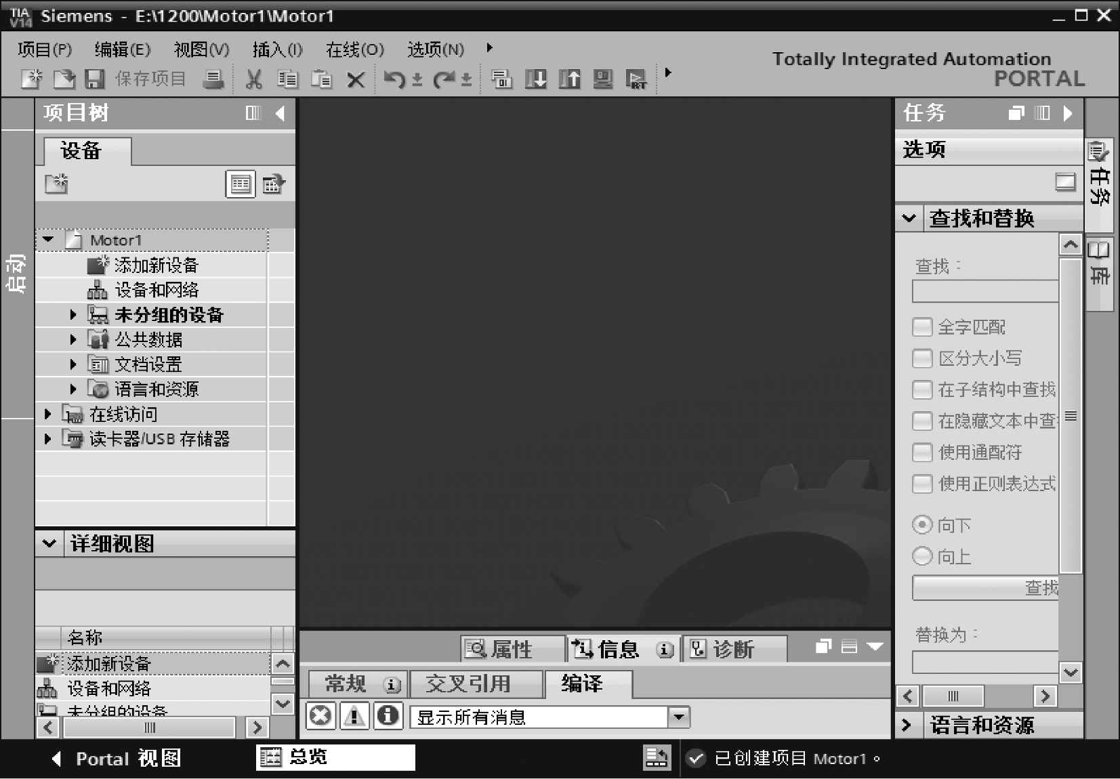Select 添加新设备 row in detail view
The image size is (1120, 779).
(x=153, y=664)
